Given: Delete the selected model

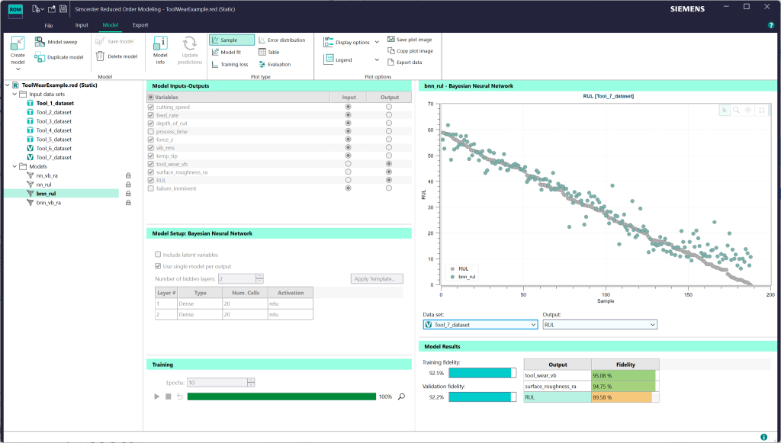Looking at the screenshot, I should point(116,56).
